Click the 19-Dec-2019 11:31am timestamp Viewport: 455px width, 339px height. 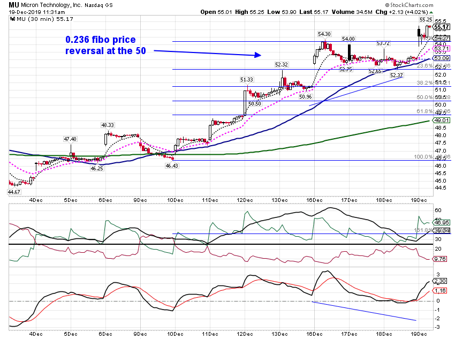pos(37,12)
